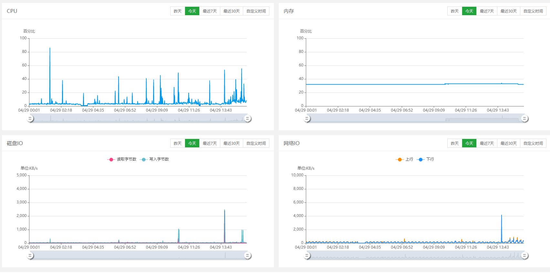The width and height of the screenshot is (550, 276).
Task: Click right zoom handle on CPU chart
Action: (247, 119)
